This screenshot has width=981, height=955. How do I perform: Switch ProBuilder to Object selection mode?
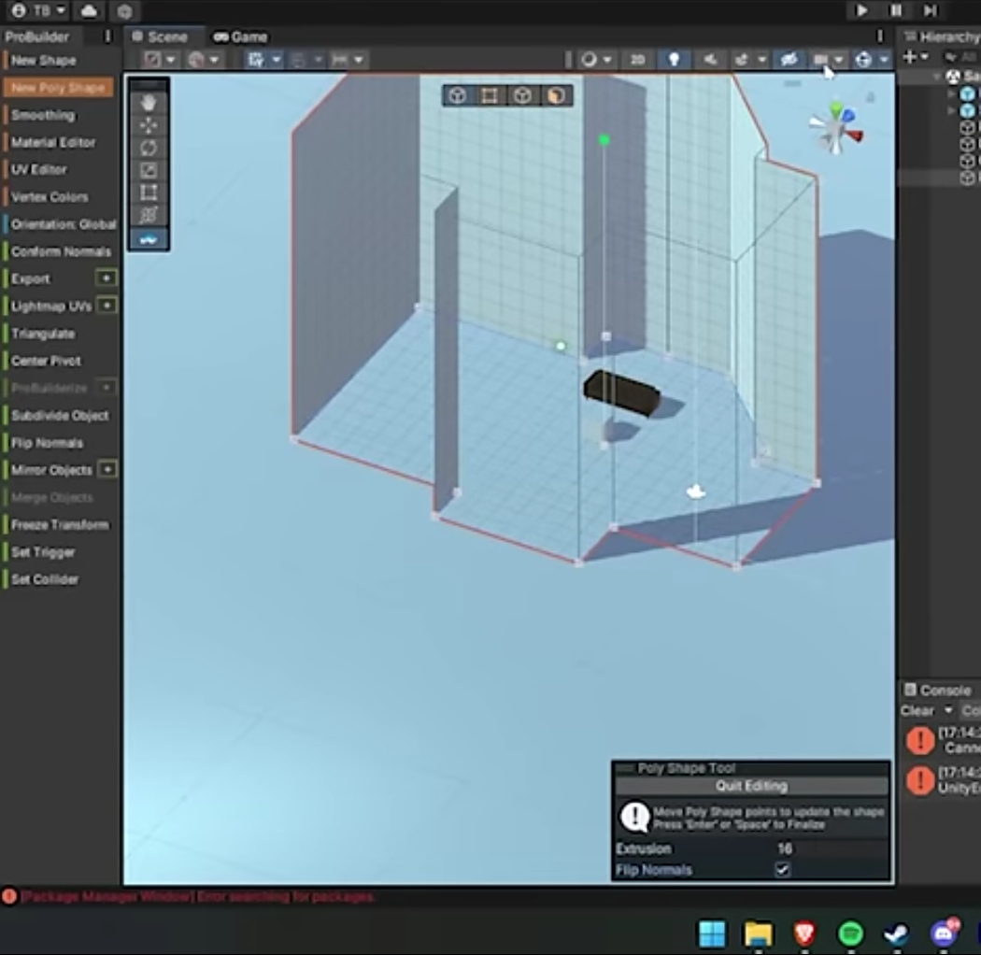click(458, 95)
